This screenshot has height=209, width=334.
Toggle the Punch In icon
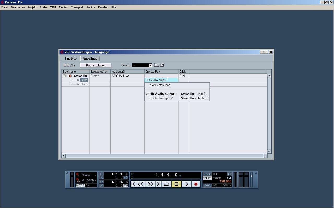[x=102, y=178]
